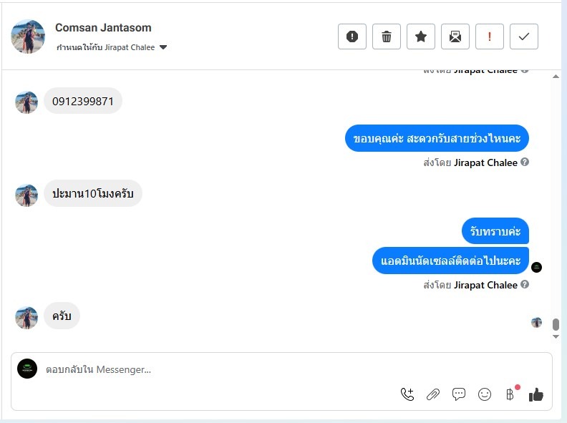This screenshot has height=423, width=567.
Task: Mark conversation as spam icon
Action: tap(352, 37)
